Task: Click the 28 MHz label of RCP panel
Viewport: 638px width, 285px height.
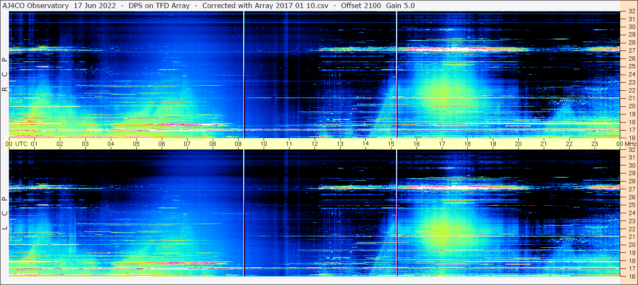Action: [632, 42]
